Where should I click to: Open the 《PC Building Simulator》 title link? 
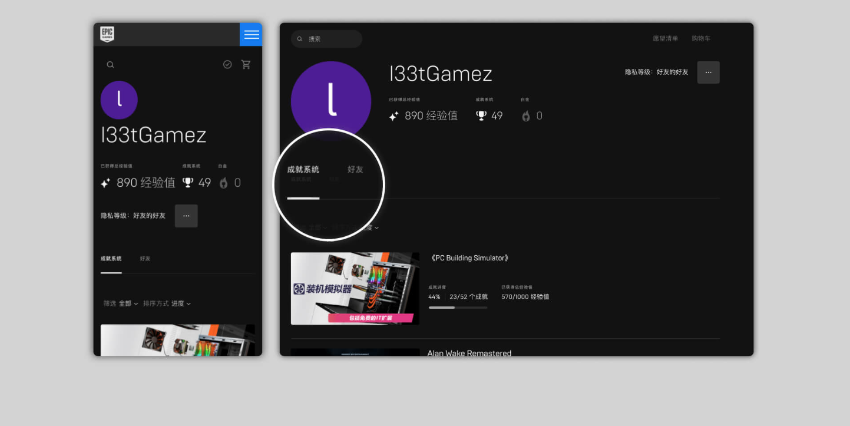(469, 258)
